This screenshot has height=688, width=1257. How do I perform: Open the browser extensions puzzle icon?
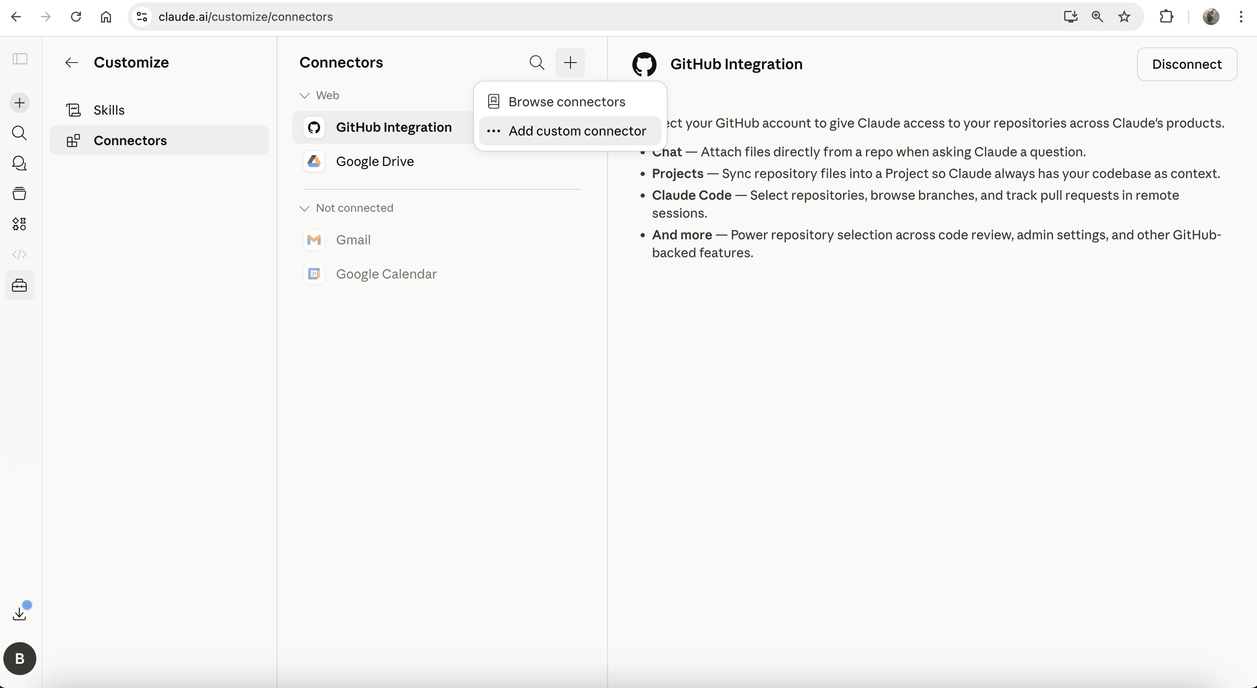click(x=1166, y=17)
